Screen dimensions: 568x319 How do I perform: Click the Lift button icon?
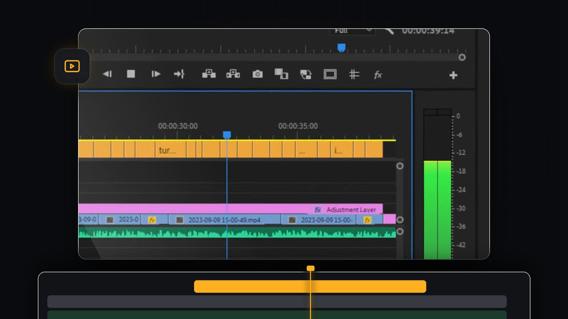[x=209, y=74]
